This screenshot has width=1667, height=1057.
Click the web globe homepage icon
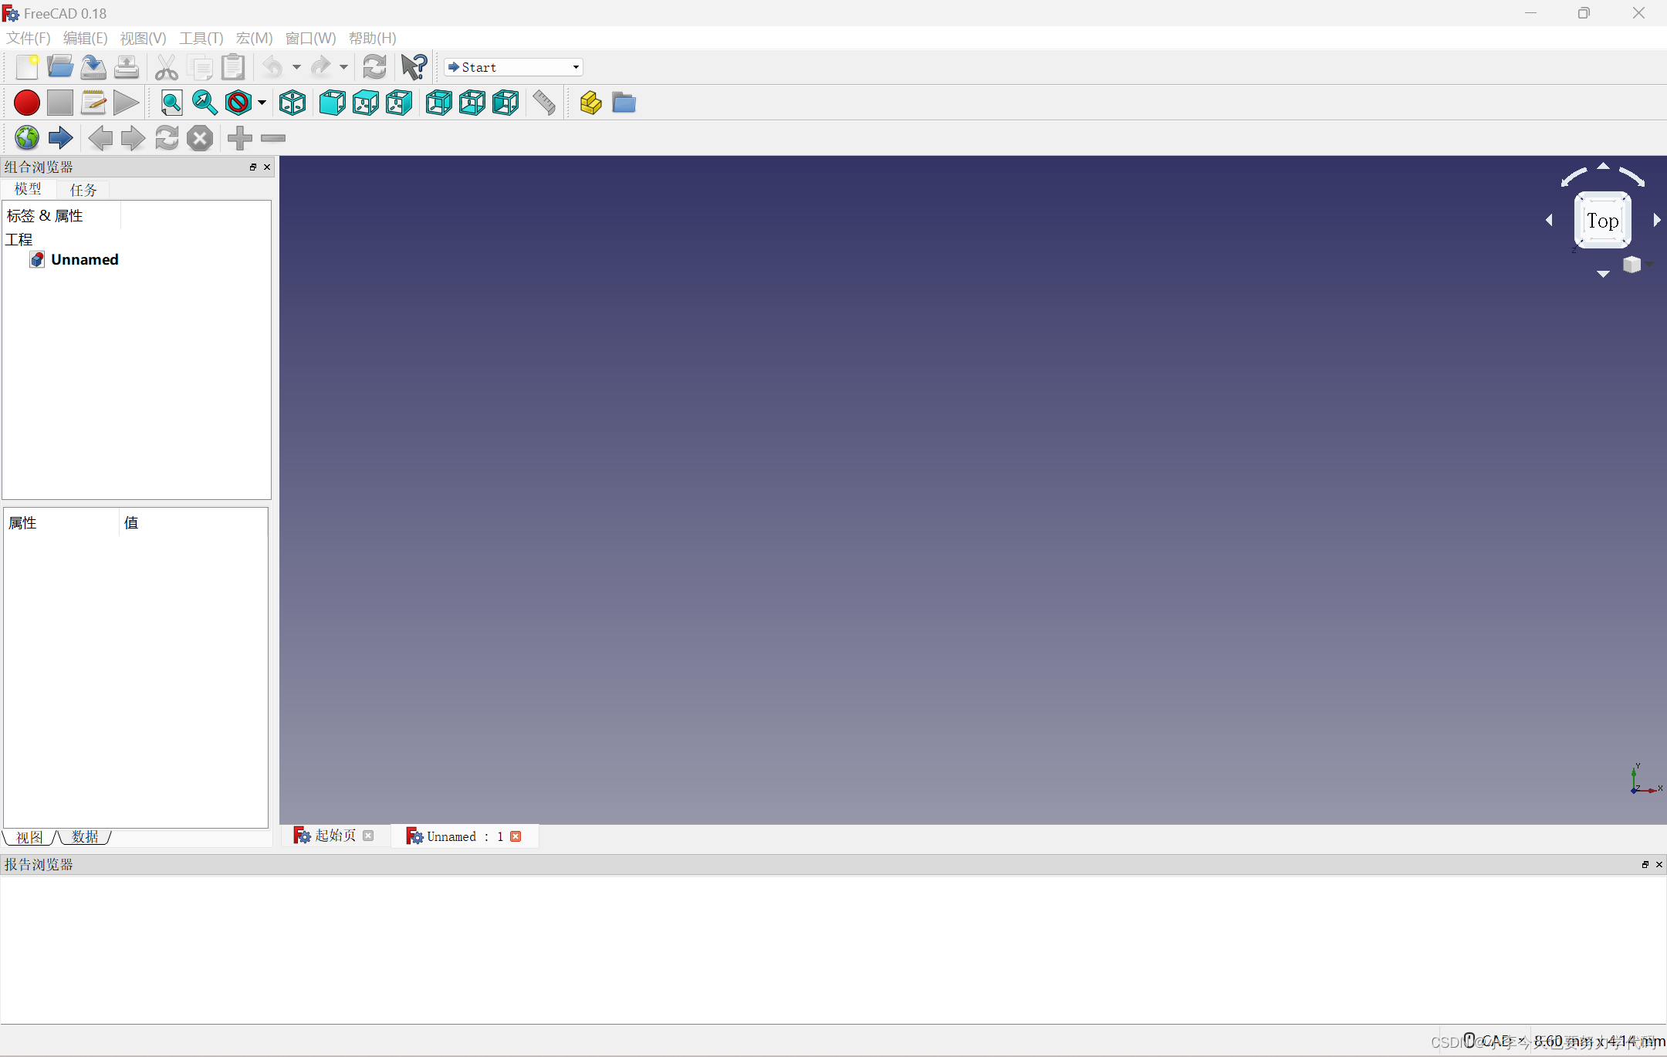tap(27, 138)
